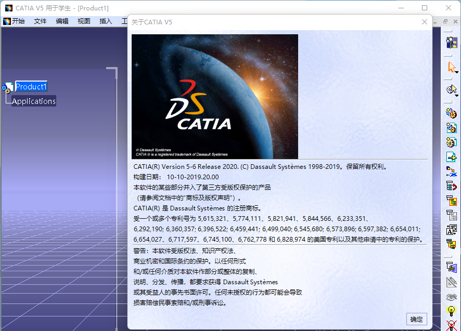Click the build date '10-10-2019.20.00'
Screen dimensions: 461x331
point(193,177)
